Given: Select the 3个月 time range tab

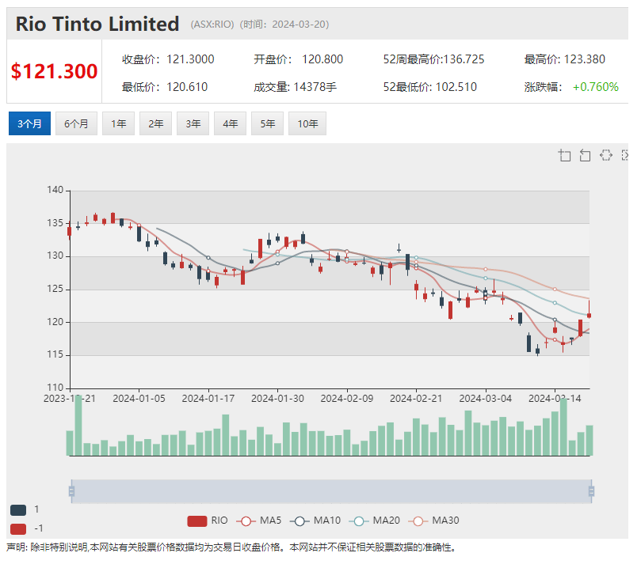Looking at the screenshot, I should [29, 123].
